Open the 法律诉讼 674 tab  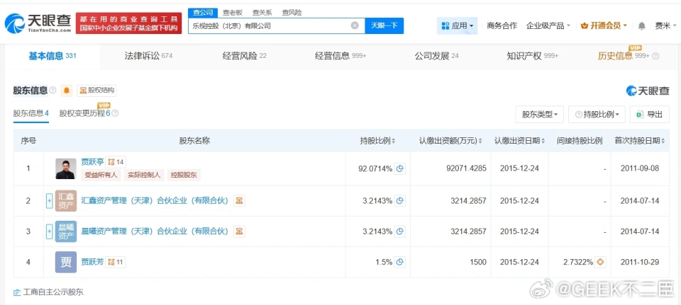pyautogui.click(x=148, y=56)
